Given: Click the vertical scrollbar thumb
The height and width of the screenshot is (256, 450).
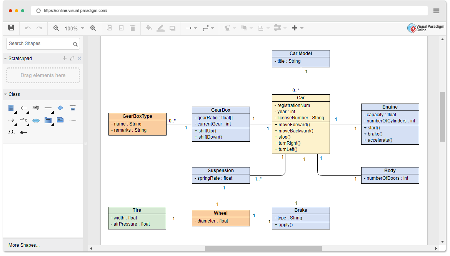Looking at the screenshot, I should 442,117.
